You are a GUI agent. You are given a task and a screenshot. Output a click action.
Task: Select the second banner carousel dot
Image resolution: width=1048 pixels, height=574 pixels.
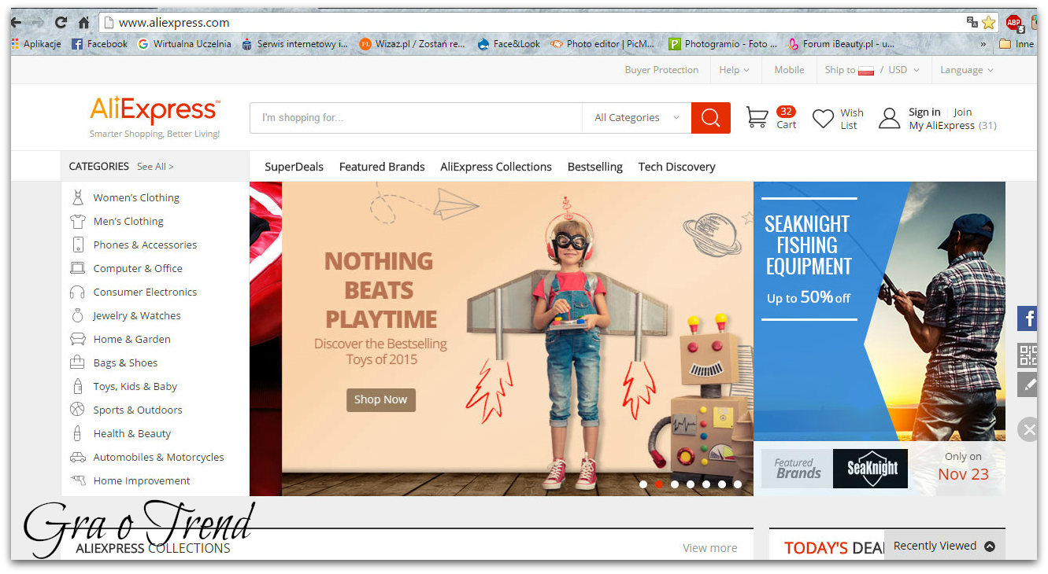[x=659, y=484]
